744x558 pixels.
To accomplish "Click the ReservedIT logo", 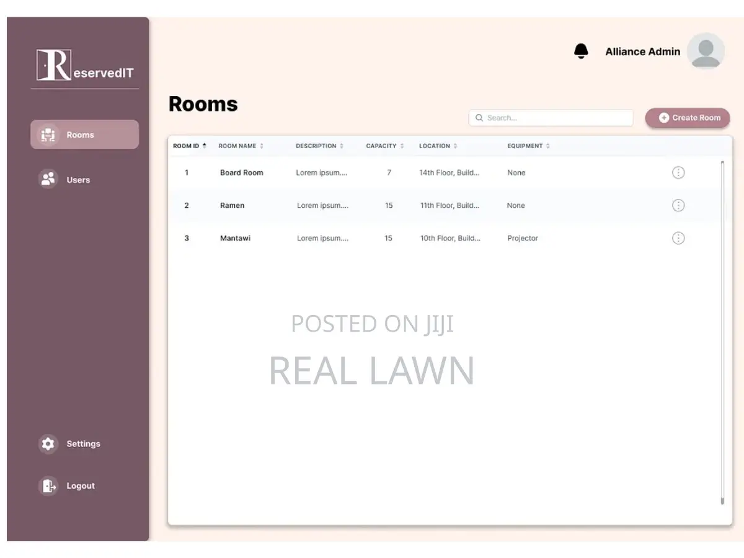I will (85, 64).
